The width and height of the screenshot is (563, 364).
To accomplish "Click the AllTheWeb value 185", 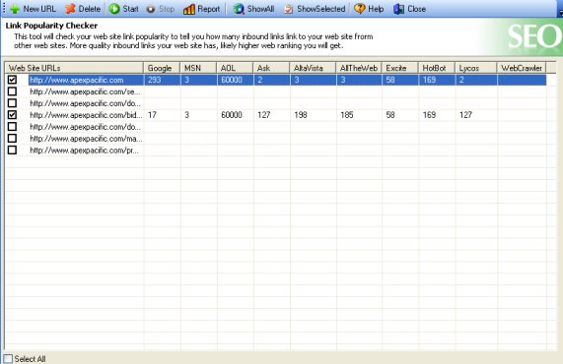I will (347, 115).
